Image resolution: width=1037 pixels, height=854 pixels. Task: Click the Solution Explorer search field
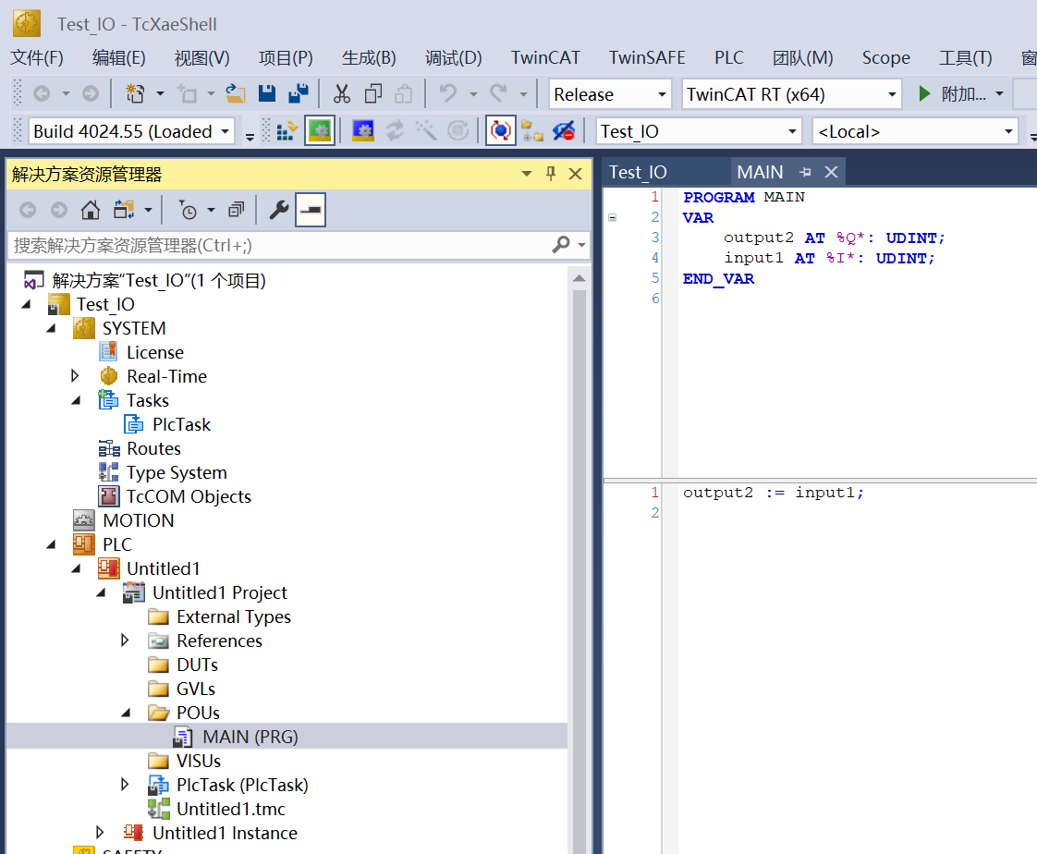277,245
